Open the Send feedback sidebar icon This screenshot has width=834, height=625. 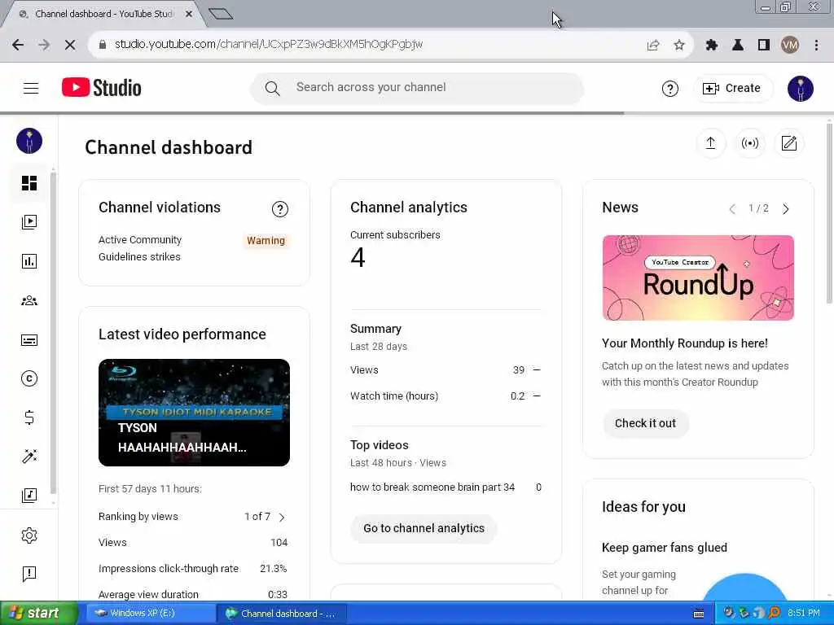(x=29, y=574)
